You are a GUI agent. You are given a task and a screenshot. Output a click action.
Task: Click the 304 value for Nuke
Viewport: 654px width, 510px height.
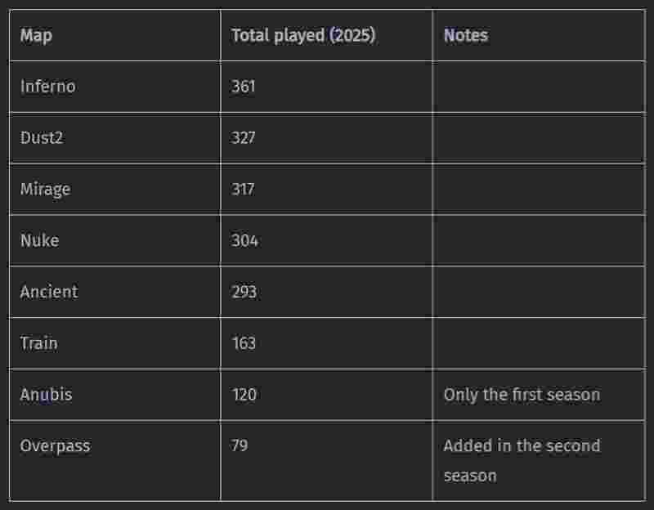click(244, 241)
